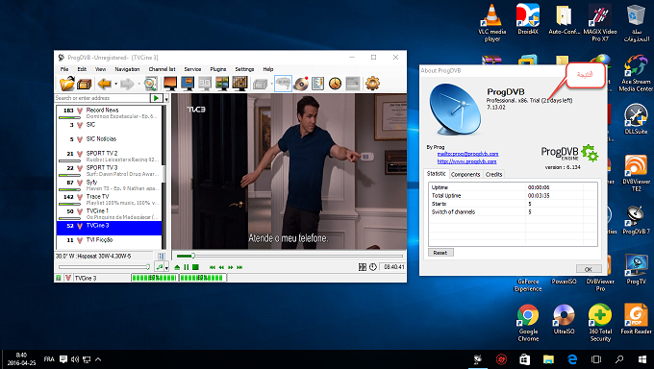This screenshot has height=369, width=654.
Task: Select the picture-in-picture monitor icon
Action: coord(188,84)
